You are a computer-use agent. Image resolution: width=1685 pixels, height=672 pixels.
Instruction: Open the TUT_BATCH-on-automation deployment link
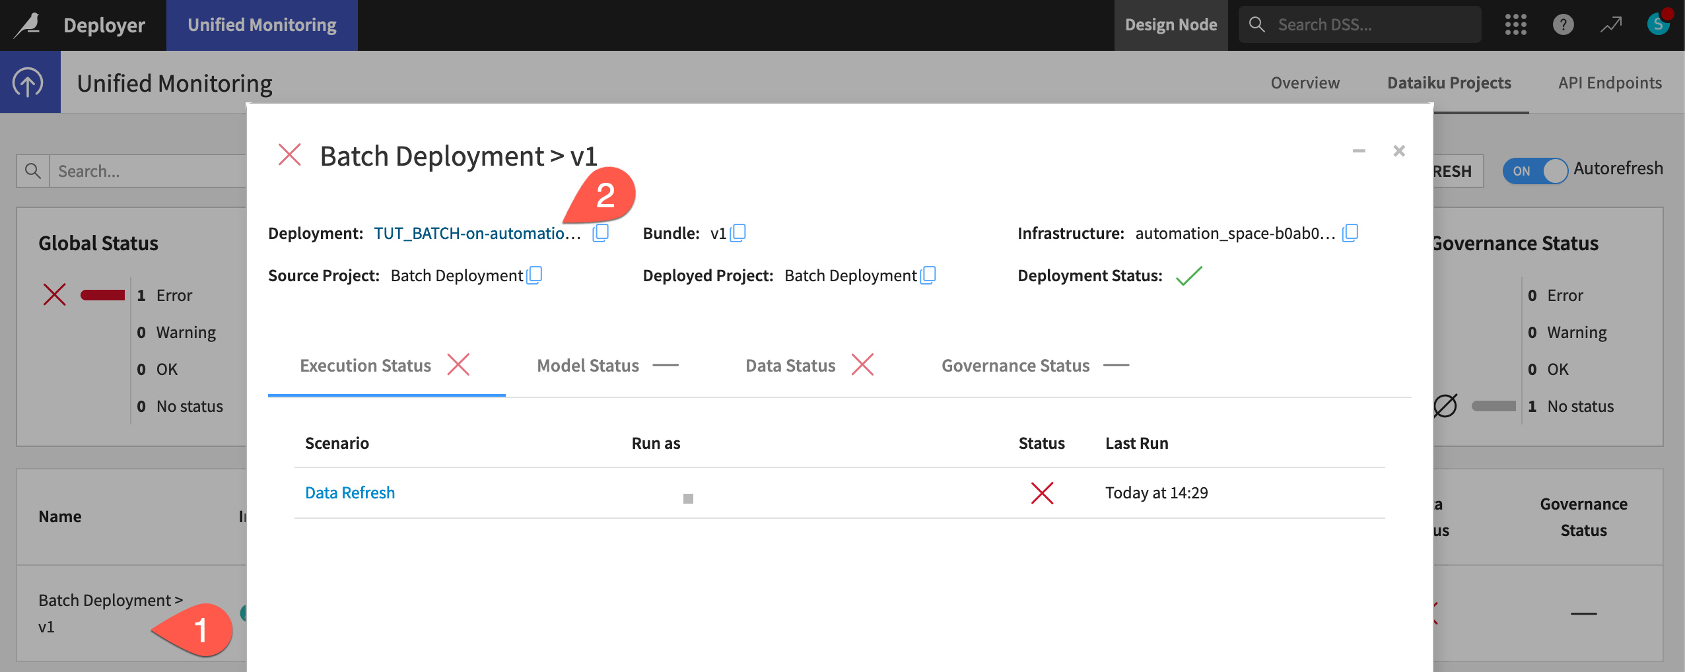point(477,233)
